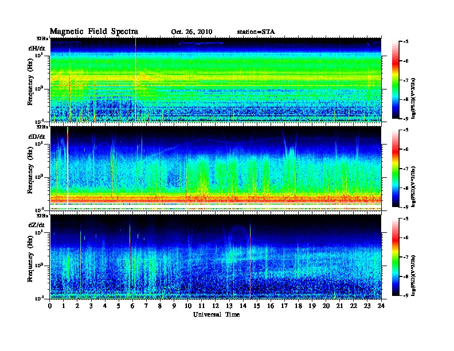Click hour "22" on the Universal Time axis

354,306
